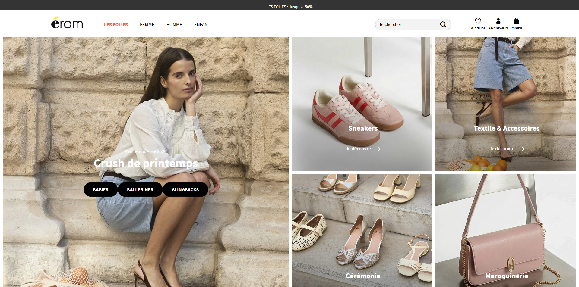579x287 pixels.
Task: Open the Maroquinerie category tile
Action: click(506, 230)
